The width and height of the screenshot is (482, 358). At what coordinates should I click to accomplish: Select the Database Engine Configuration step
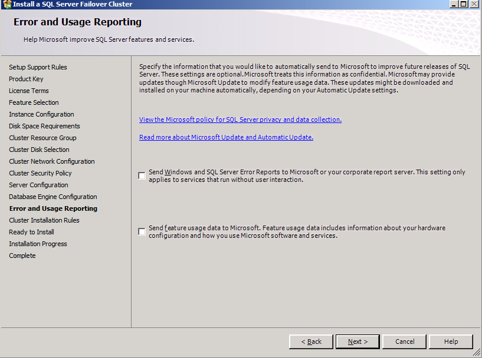53,197
